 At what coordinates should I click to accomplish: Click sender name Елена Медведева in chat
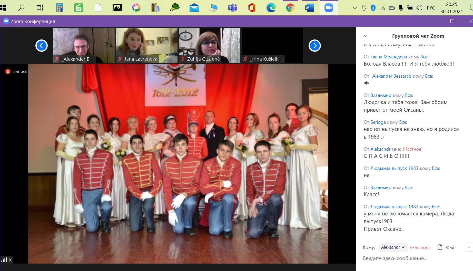(x=388, y=57)
